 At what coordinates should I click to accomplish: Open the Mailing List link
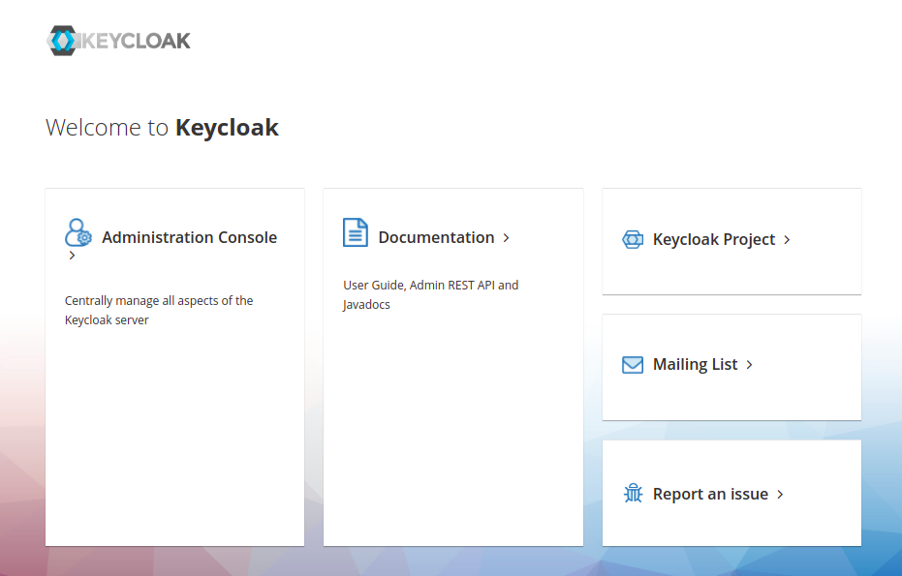coord(695,364)
